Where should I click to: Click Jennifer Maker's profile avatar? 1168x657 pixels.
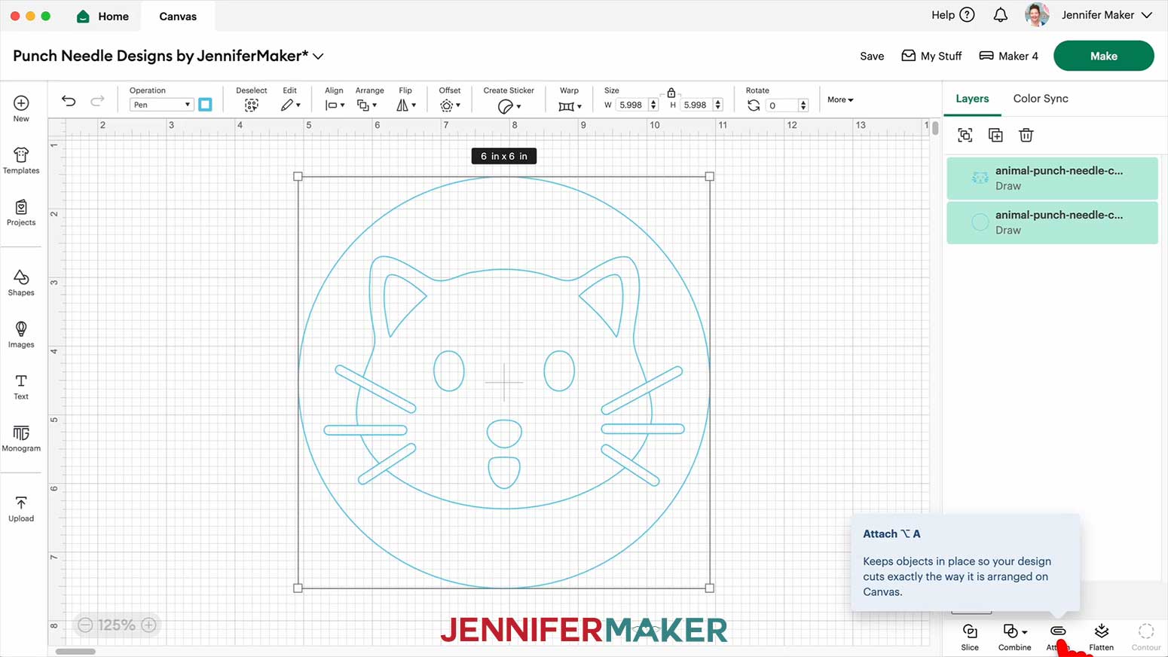pos(1037,15)
